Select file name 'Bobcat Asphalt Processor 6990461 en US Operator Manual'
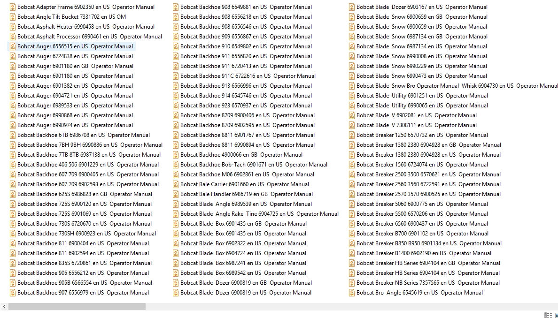Viewport: 558px width, 318px height. point(90,36)
